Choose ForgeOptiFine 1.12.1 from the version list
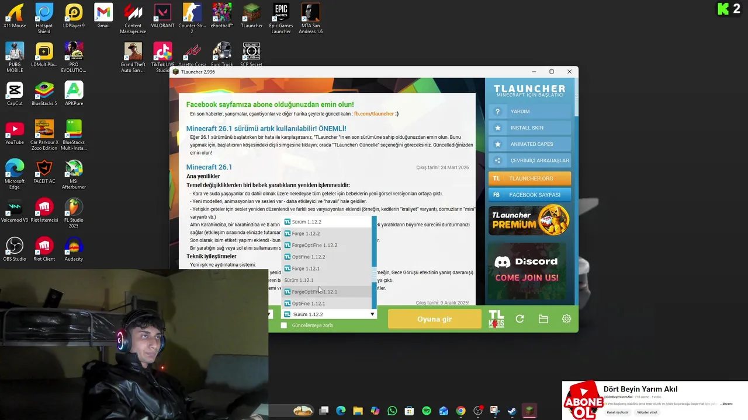The width and height of the screenshot is (748, 420). coord(327,292)
